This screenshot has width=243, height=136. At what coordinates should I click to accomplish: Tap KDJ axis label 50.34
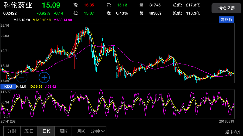(5, 102)
